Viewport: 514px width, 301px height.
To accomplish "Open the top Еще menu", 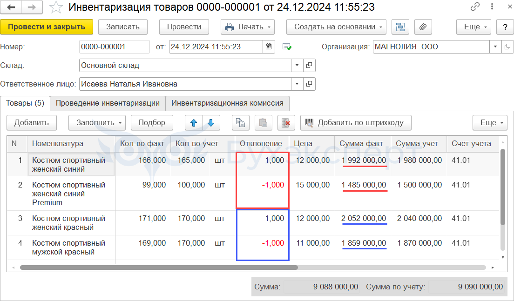I will (x=473, y=27).
